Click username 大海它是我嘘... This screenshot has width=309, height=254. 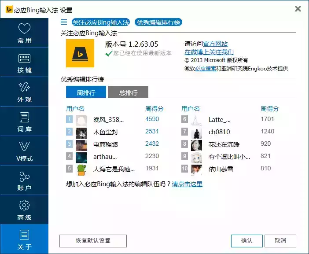click(114, 169)
